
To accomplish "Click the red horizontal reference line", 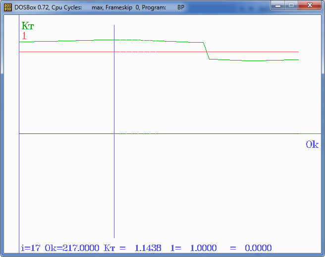I will [x=159, y=52].
